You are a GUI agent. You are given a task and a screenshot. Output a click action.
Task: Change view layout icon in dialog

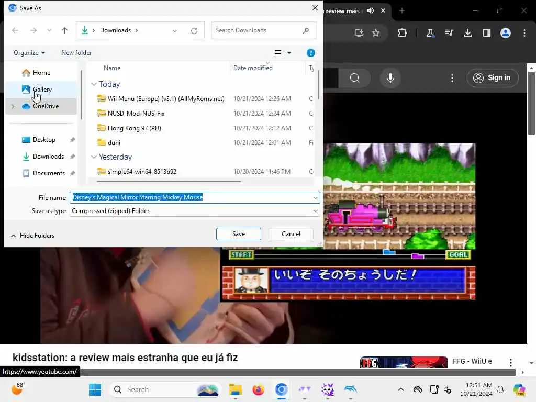pyautogui.click(x=278, y=53)
